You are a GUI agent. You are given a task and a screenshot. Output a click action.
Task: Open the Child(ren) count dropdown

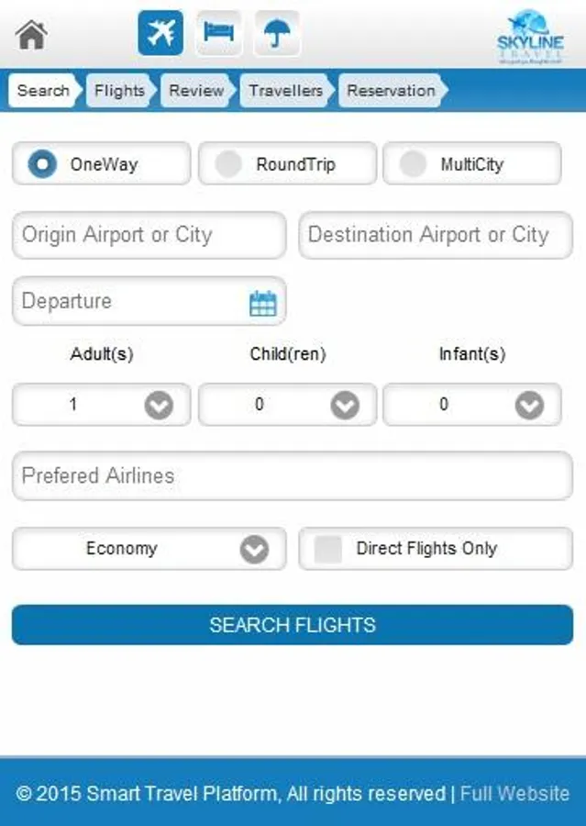(287, 405)
